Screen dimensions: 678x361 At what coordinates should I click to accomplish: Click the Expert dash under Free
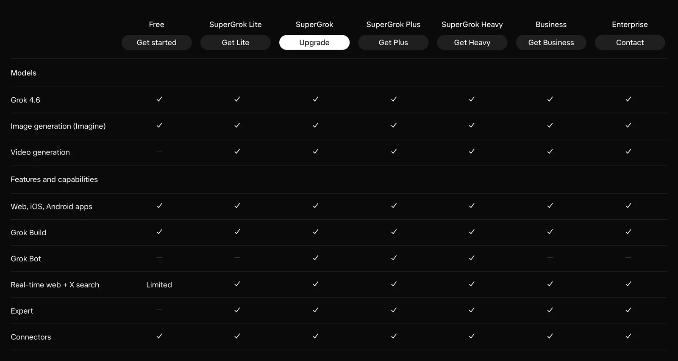tap(159, 310)
